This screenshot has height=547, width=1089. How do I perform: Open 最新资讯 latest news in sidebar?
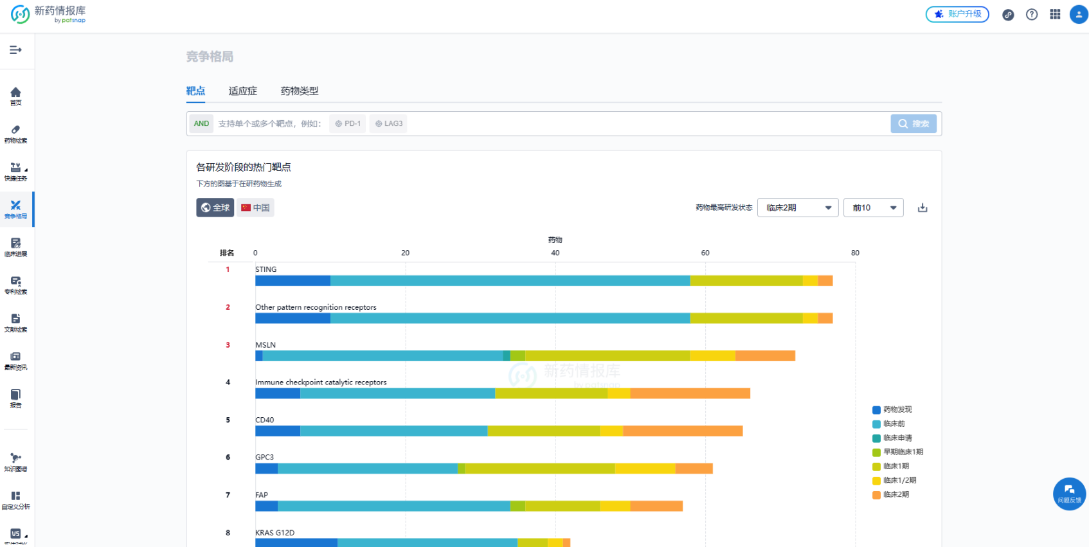point(16,361)
